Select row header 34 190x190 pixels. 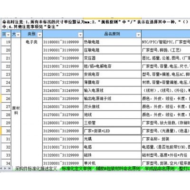(6, 163)
